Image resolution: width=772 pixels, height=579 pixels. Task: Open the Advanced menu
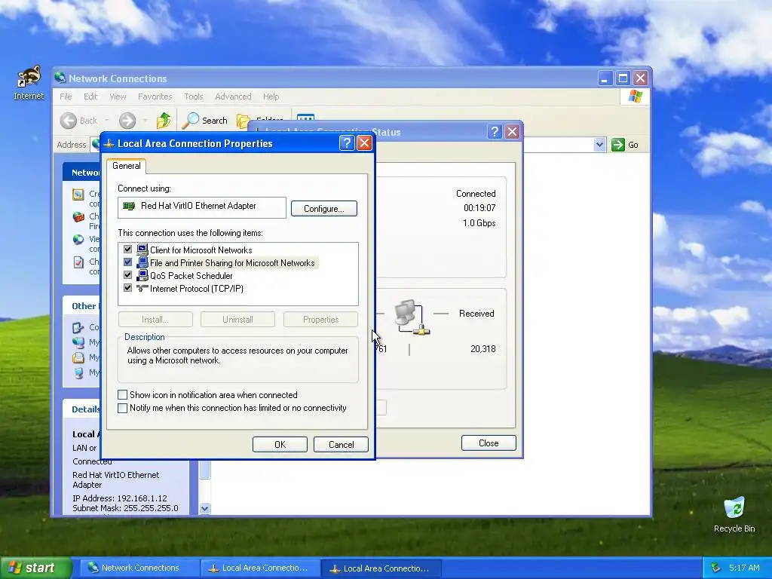point(233,96)
